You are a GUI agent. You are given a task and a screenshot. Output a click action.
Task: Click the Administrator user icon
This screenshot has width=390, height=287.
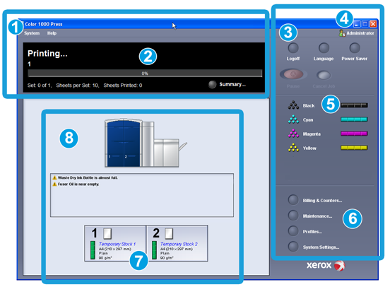pyautogui.click(x=342, y=33)
